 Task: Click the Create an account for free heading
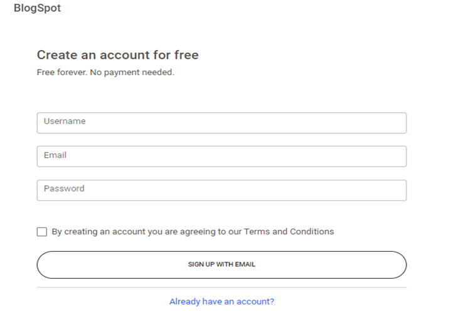click(118, 55)
